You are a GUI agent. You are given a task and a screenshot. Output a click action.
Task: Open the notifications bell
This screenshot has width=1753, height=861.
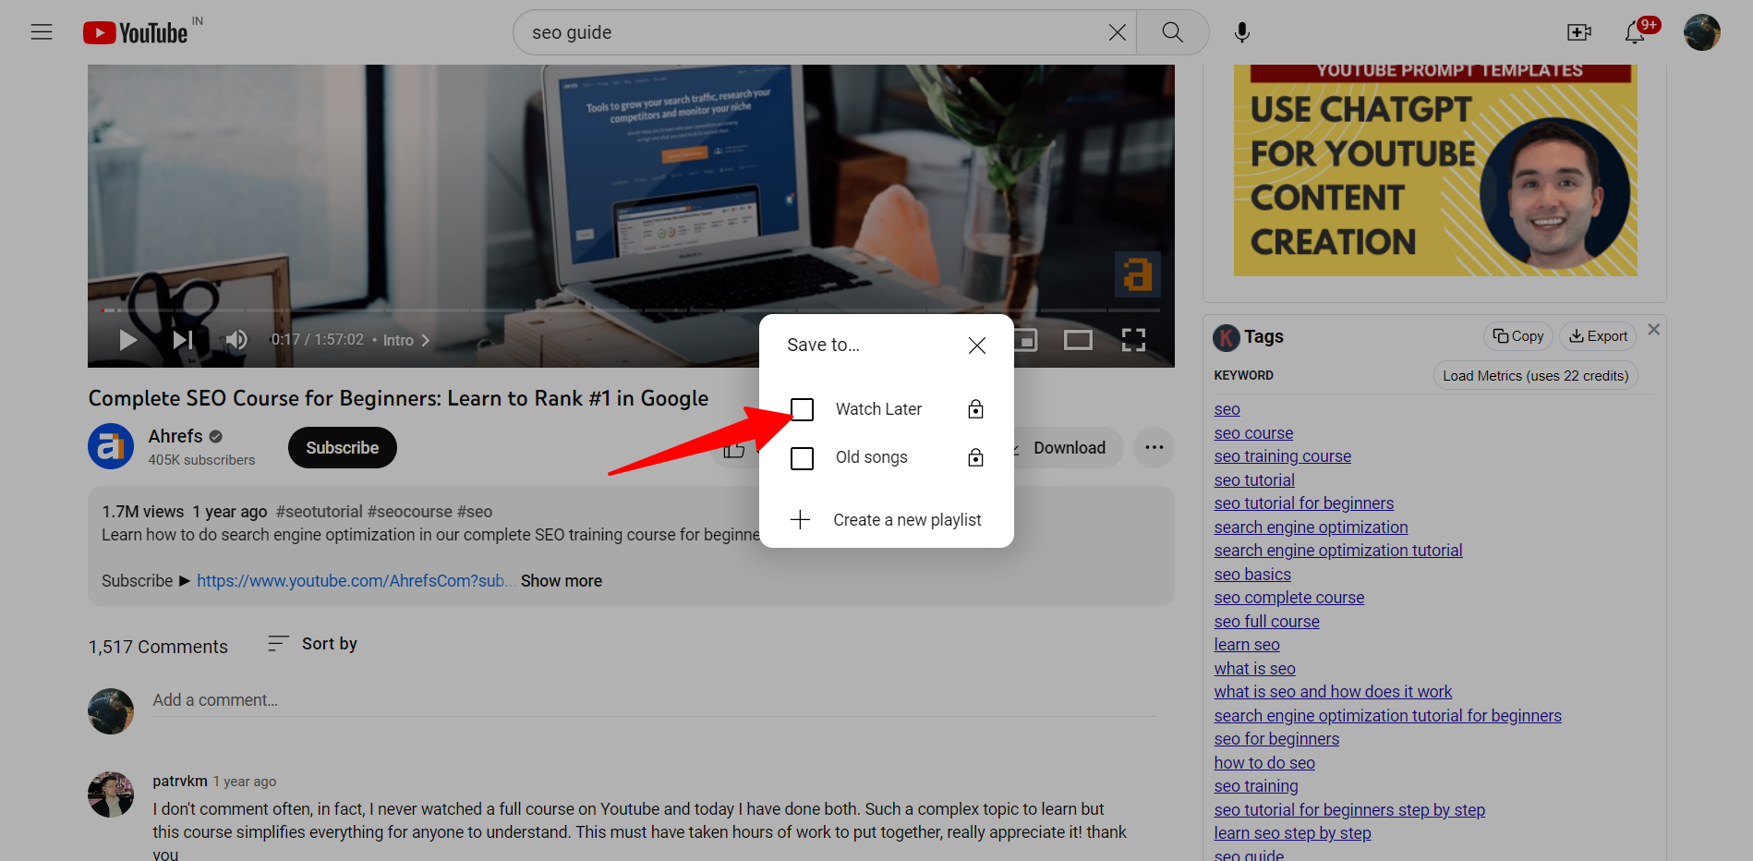[1635, 32]
